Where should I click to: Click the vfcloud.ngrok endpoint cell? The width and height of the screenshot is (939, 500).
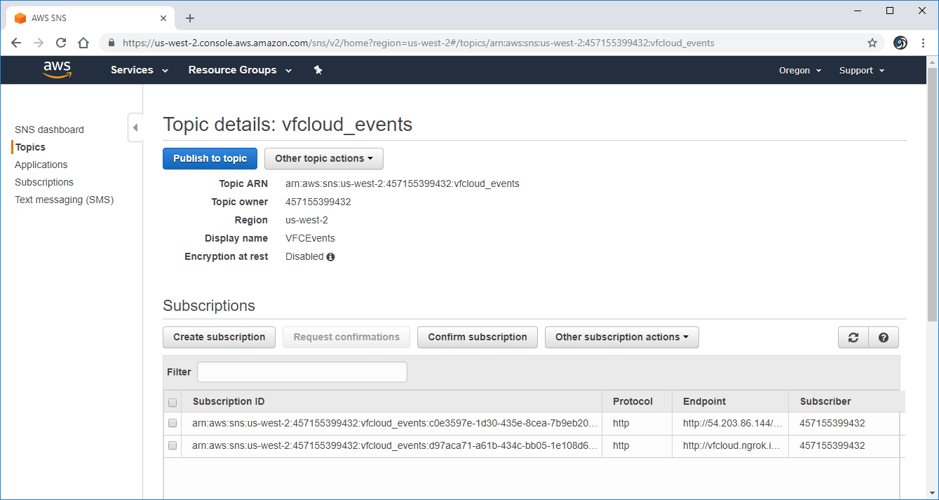(x=731, y=446)
